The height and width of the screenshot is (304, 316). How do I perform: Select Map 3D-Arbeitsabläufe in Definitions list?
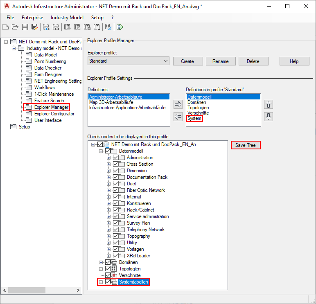(111, 102)
